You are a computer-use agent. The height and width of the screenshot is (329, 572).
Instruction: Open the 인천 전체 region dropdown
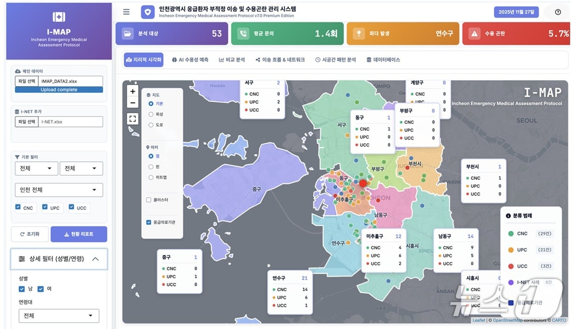[59, 190]
